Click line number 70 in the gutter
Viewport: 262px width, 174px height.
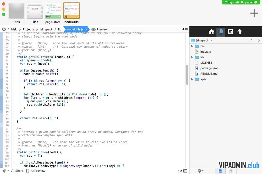[7, 57]
